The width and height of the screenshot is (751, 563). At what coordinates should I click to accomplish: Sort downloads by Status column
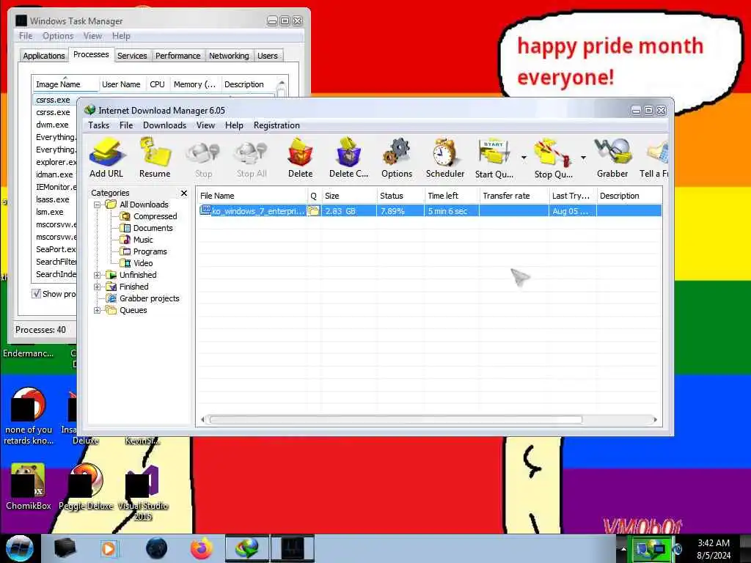coord(400,196)
